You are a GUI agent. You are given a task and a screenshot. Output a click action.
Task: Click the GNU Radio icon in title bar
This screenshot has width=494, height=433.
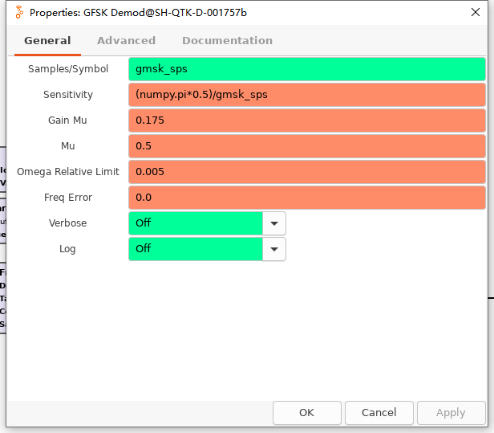[19, 12]
